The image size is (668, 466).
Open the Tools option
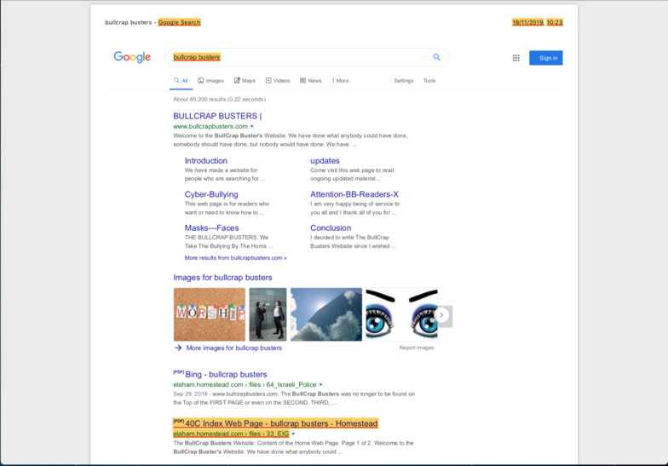[x=429, y=80]
